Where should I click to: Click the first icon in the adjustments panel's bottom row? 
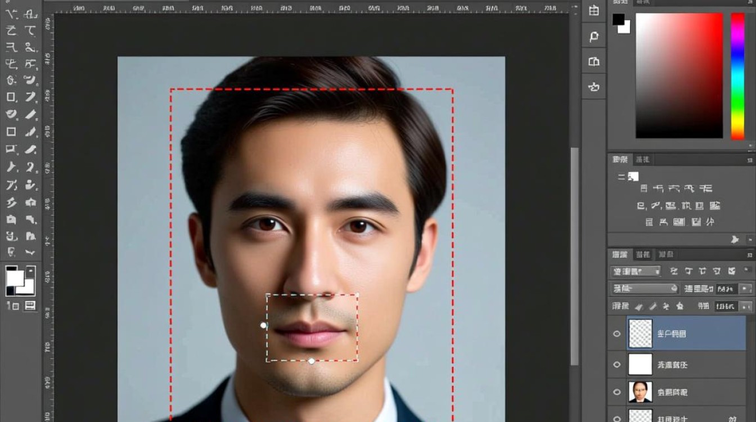649,222
